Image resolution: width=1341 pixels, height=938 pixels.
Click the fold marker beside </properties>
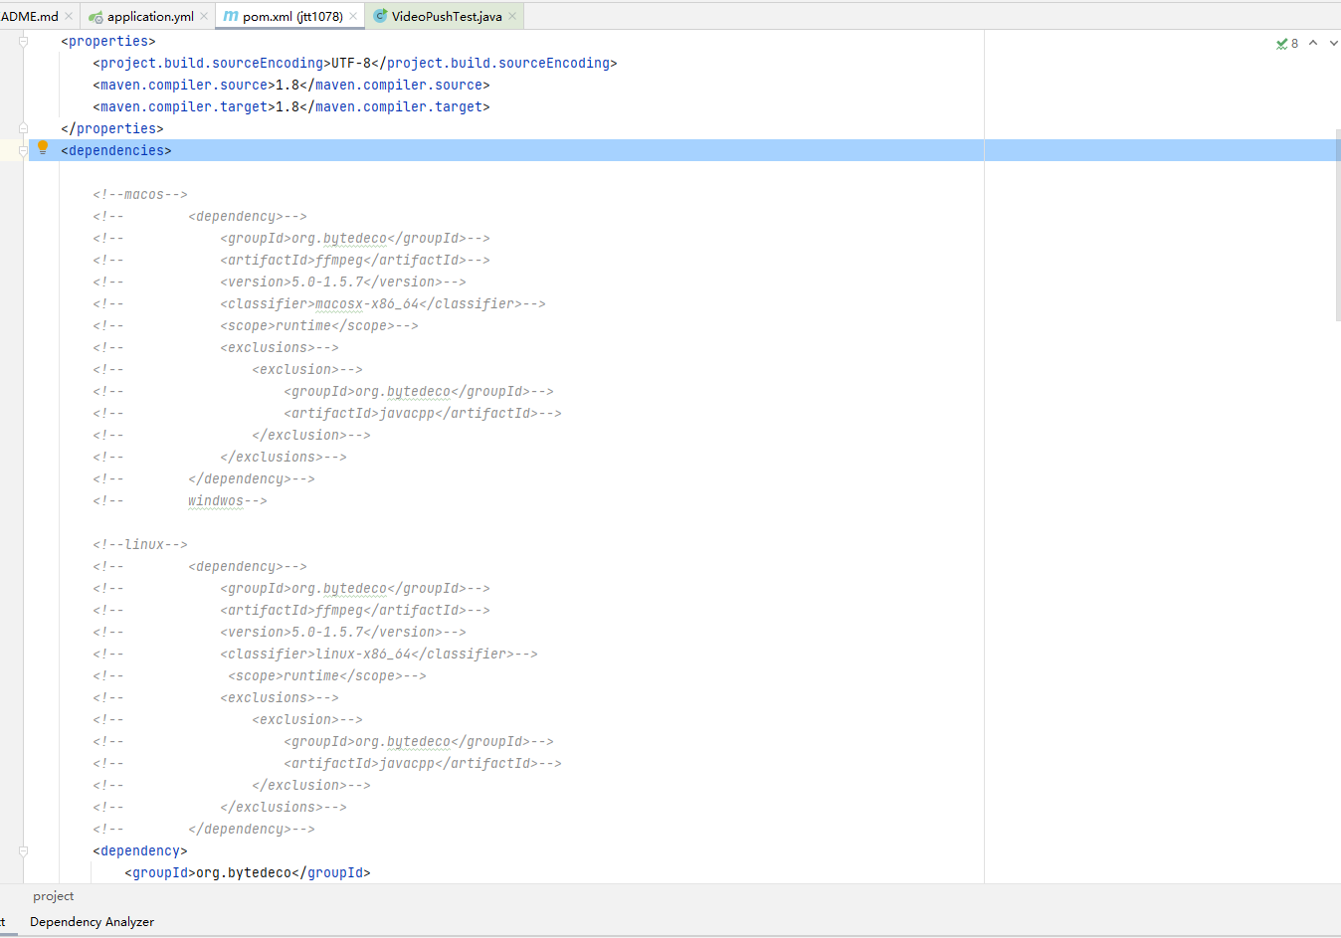click(x=23, y=128)
